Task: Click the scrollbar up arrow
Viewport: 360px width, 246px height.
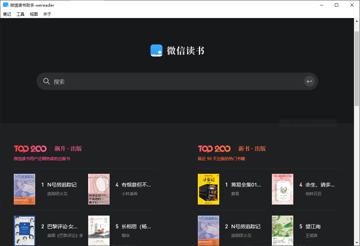Action: pos(356,20)
